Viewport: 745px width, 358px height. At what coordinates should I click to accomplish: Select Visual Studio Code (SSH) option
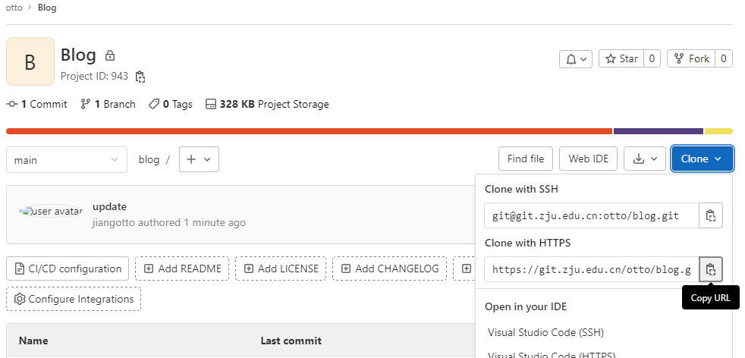tap(545, 332)
